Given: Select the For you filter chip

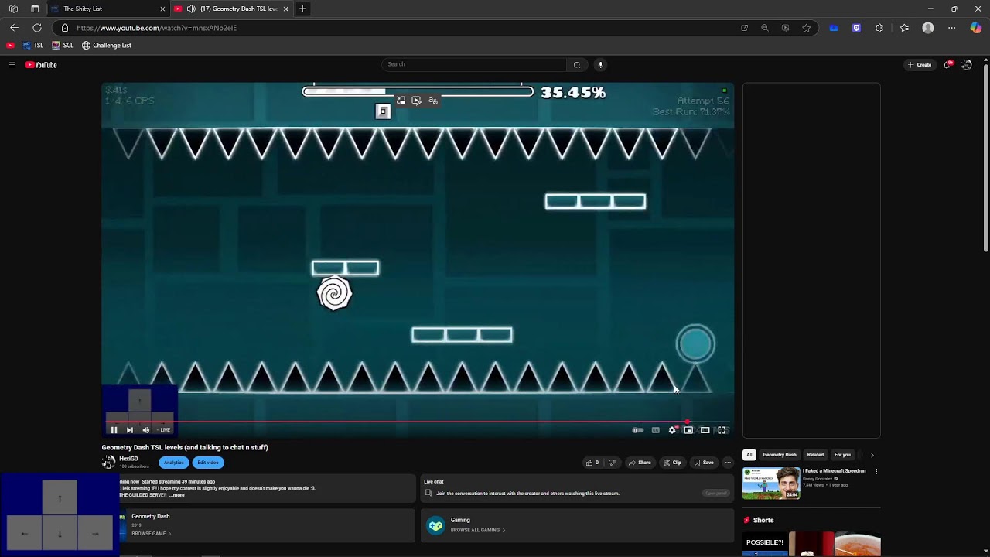Looking at the screenshot, I should click(x=842, y=455).
